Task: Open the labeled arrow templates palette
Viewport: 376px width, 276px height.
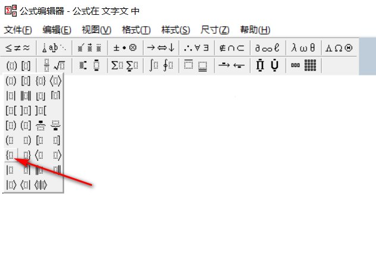Action: pyautogui.click(x=232, y=65)
